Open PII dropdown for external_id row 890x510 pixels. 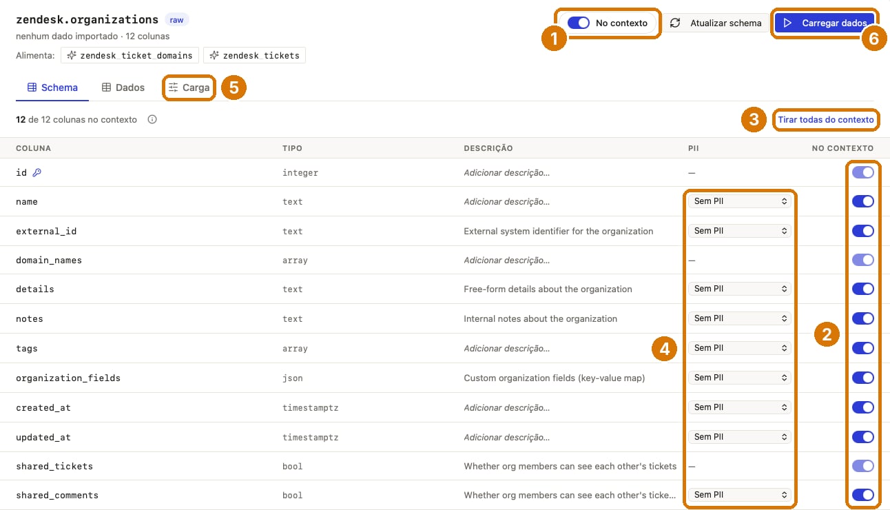point(740,231)
